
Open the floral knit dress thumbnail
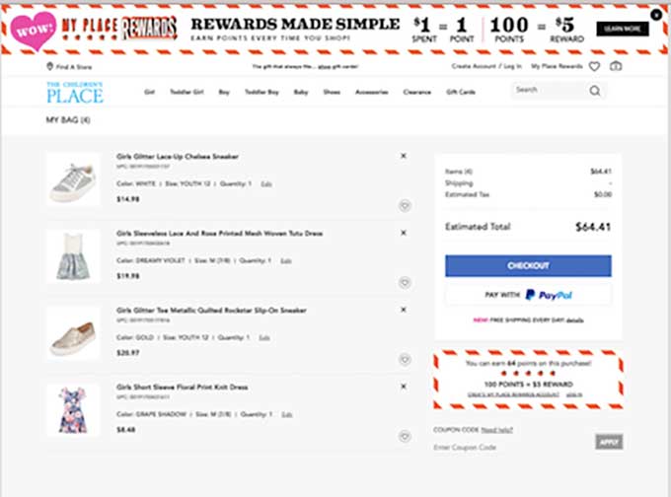pyautogui.click(x=73, y=410)
